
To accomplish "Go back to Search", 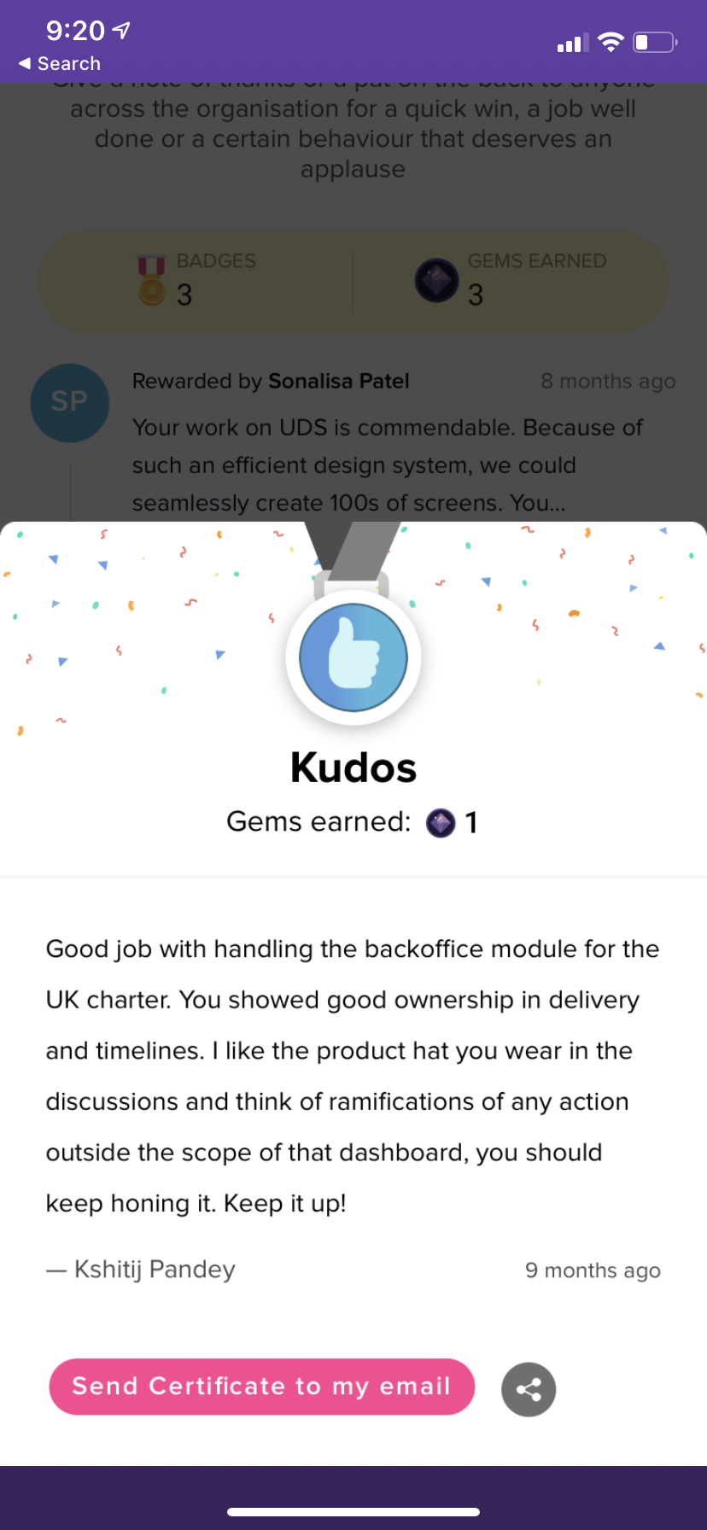I will [x=60, y=64].
